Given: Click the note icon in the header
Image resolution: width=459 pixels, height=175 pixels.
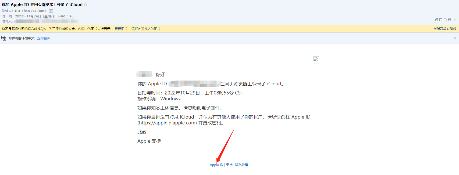Looking at the screenshot, I should pos(441,20).
